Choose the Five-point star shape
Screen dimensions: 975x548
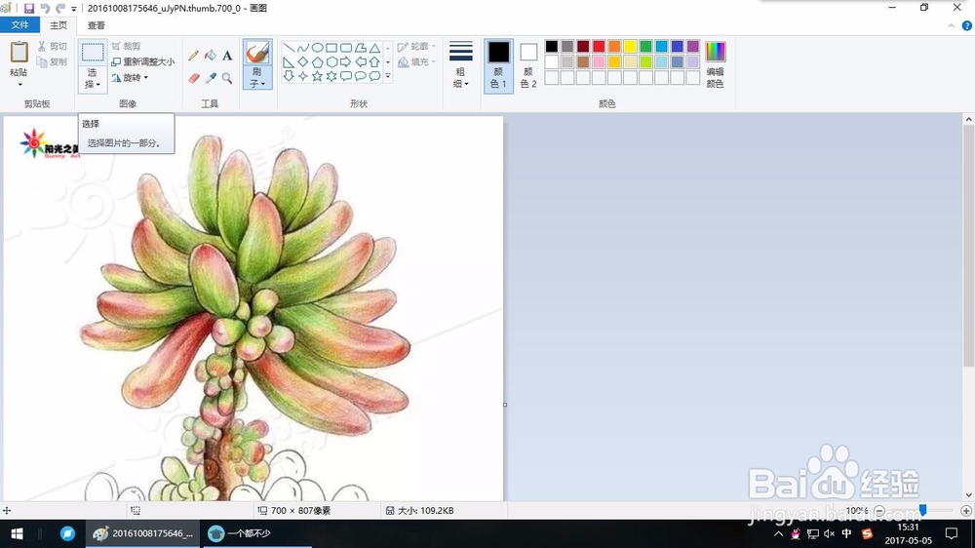coord(317,76)
